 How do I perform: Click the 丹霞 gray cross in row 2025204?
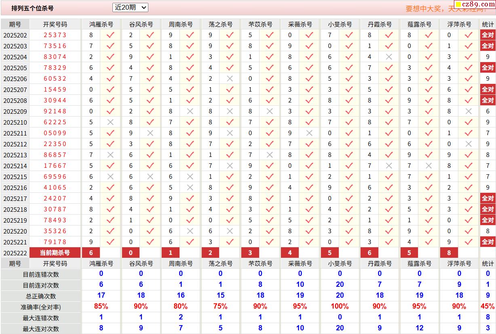pyautogui.click(x=389, y=57)
